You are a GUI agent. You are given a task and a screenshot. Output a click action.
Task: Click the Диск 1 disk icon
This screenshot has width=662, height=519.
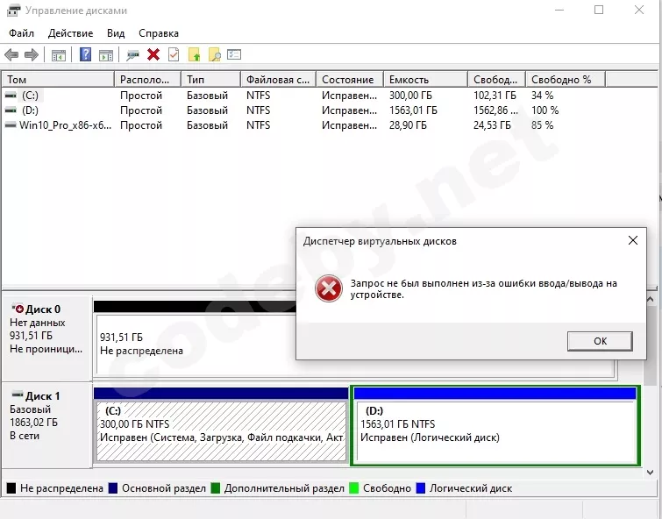tap(18, 395)
